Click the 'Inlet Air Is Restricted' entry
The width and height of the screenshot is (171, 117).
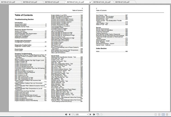(67, 31)
